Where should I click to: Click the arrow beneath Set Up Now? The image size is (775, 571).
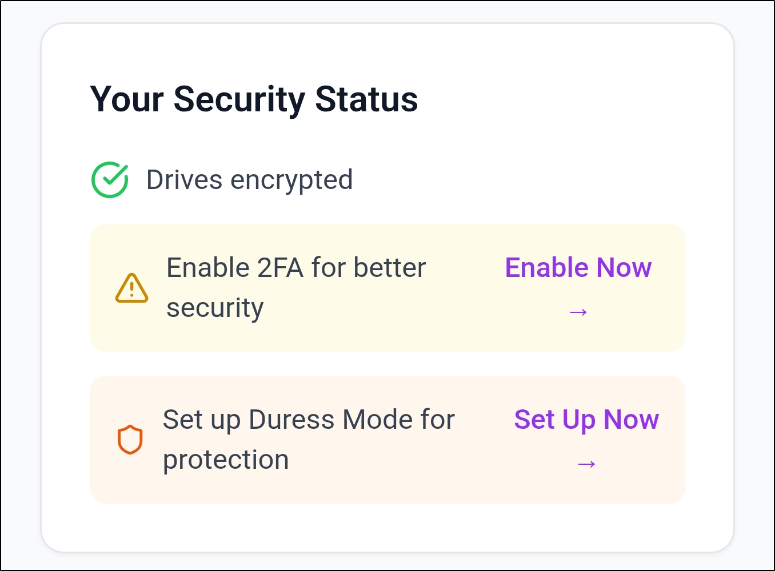(586, 464)
